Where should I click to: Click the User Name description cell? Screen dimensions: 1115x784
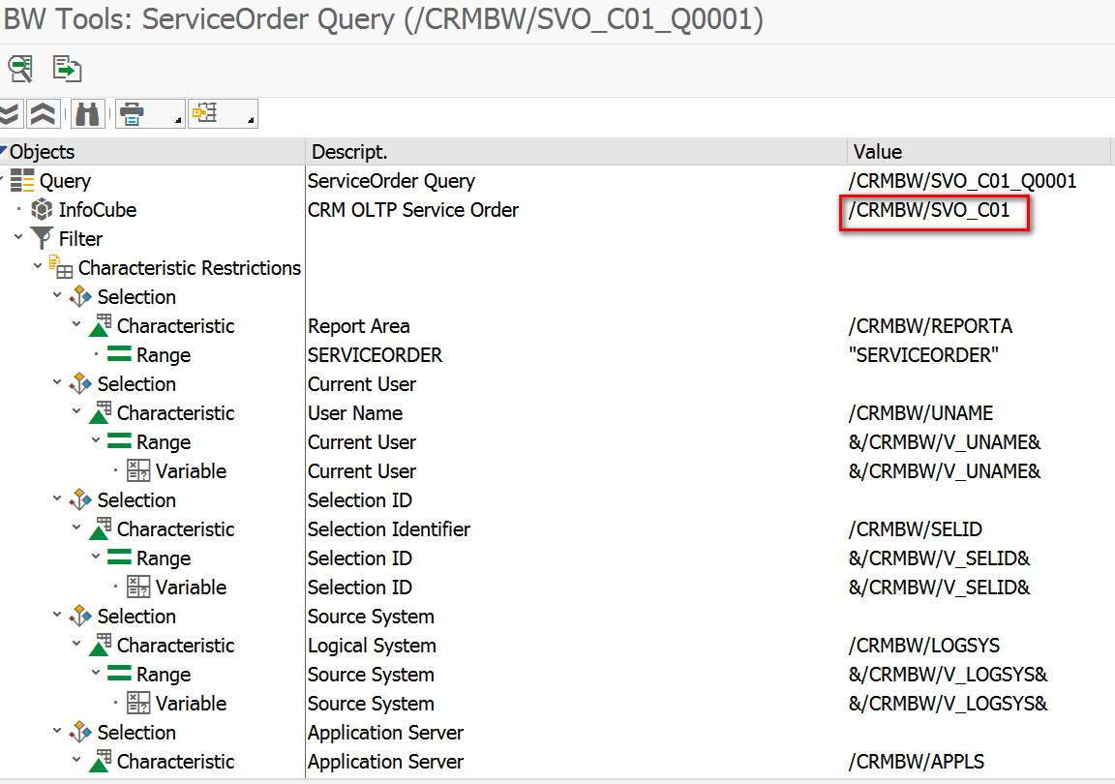[x=355, y=413]
